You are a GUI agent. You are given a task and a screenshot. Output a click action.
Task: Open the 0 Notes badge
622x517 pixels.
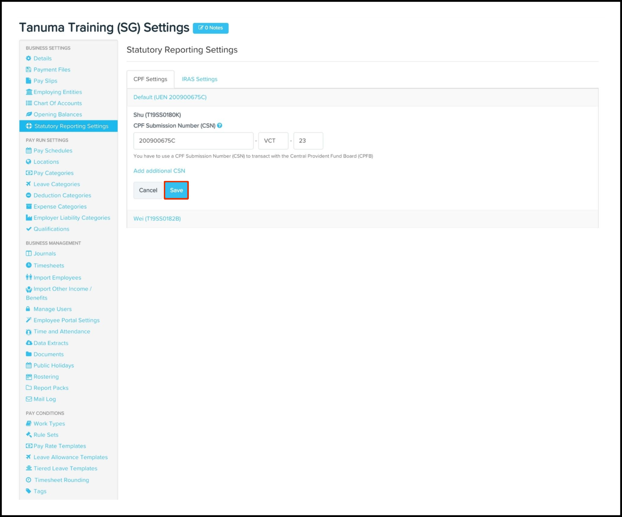click(211, 28)
